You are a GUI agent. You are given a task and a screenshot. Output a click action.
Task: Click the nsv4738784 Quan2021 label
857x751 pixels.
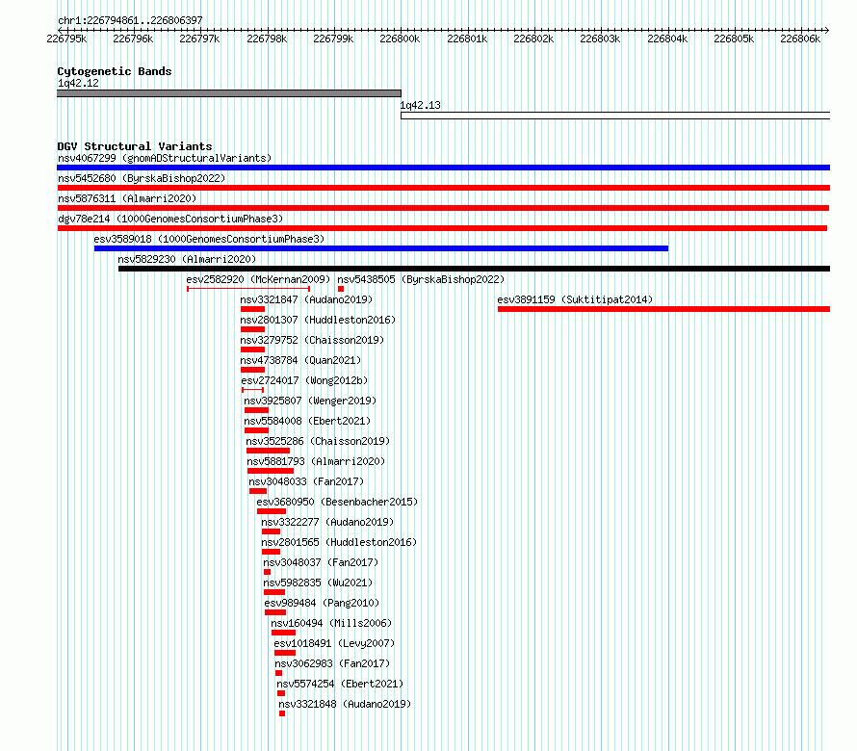tap(300, 360)
